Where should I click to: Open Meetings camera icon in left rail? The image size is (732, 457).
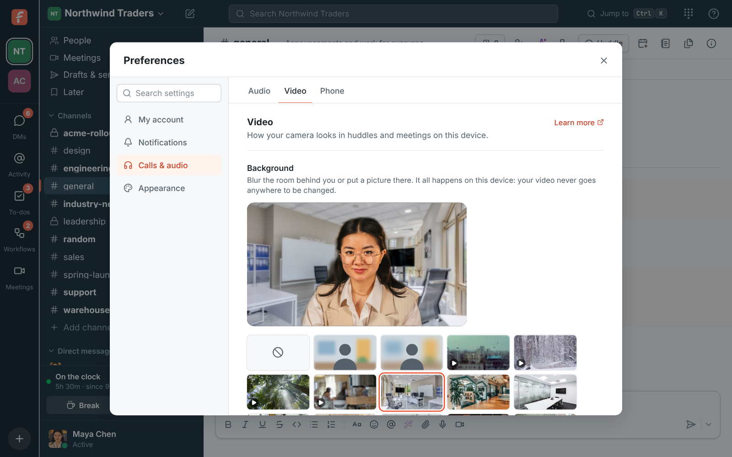pos(19,271)
